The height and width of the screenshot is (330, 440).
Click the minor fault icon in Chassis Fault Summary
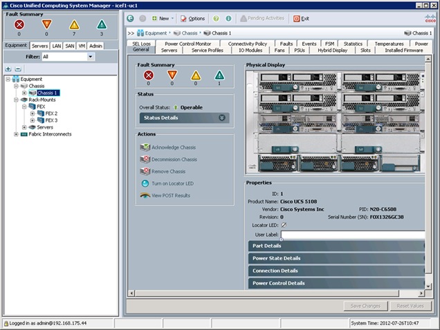(196, 75)
